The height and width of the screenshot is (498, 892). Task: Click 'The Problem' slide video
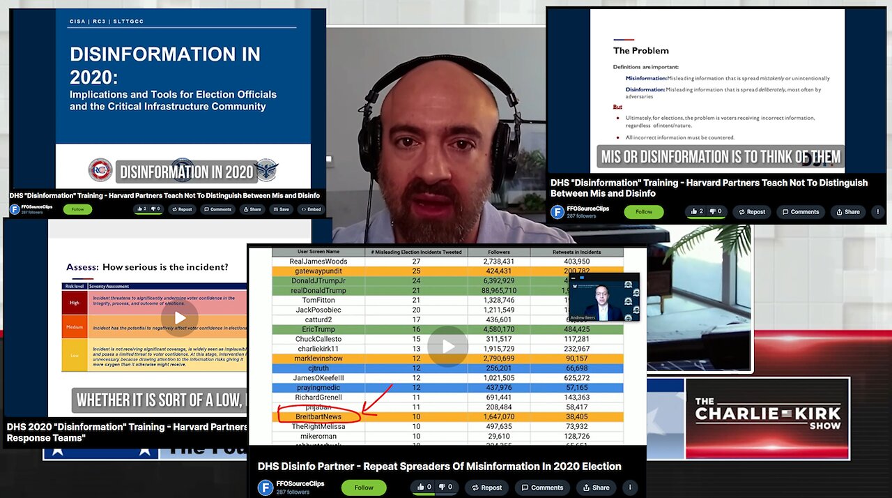click(x=718, y=89)
